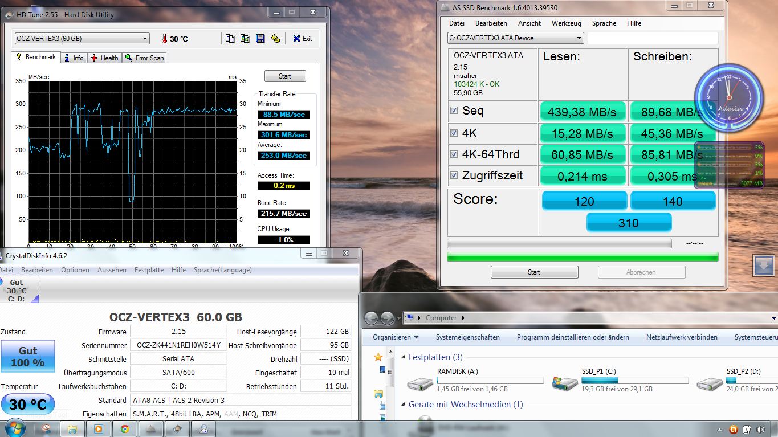
Task: Select the Gut 30 °C C: D: disk entry
Action: tap(19, 290)
